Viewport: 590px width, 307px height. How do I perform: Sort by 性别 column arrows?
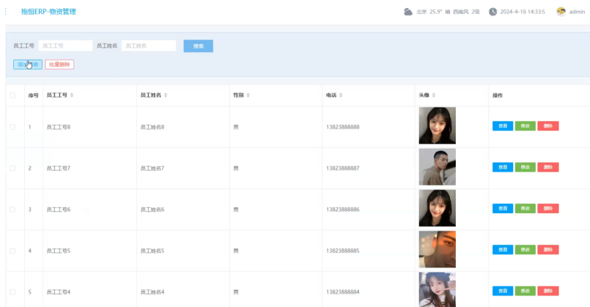(x=248, y=95)
